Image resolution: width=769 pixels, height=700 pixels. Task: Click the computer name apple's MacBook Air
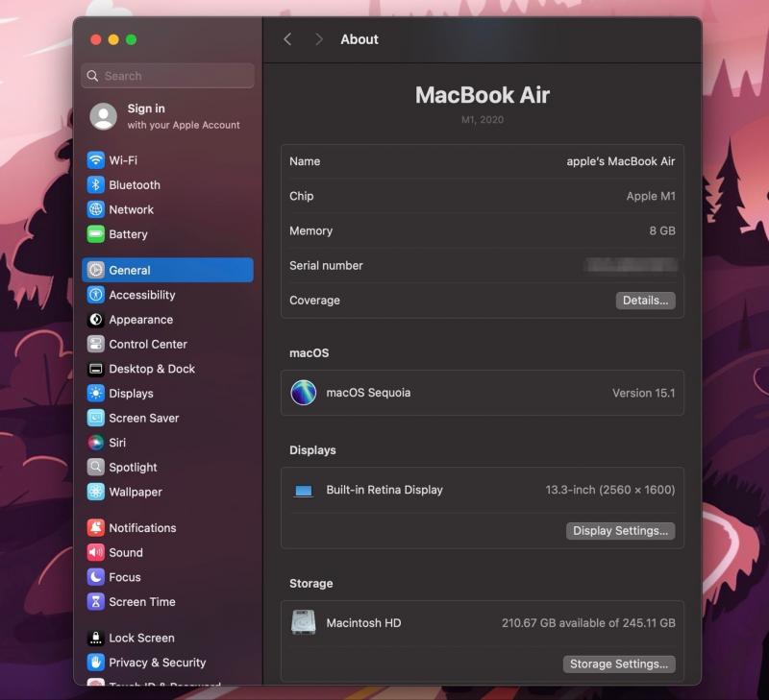620,161
